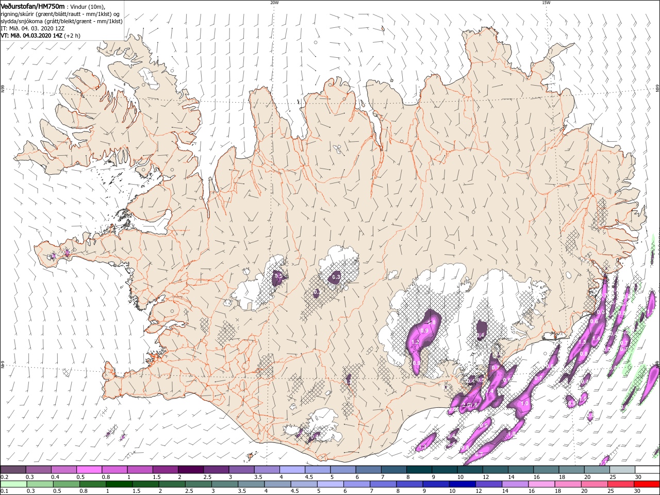Image resolution: width=660 pixels, height=495 pixels.
Task: Click the 0.9 precipitation value above the 1.2
Action: point(425,330)
